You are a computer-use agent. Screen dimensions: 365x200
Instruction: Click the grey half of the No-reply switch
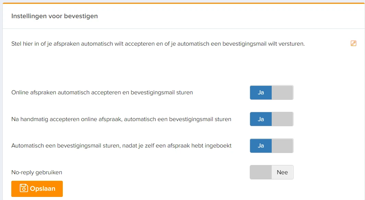point(261,172)
